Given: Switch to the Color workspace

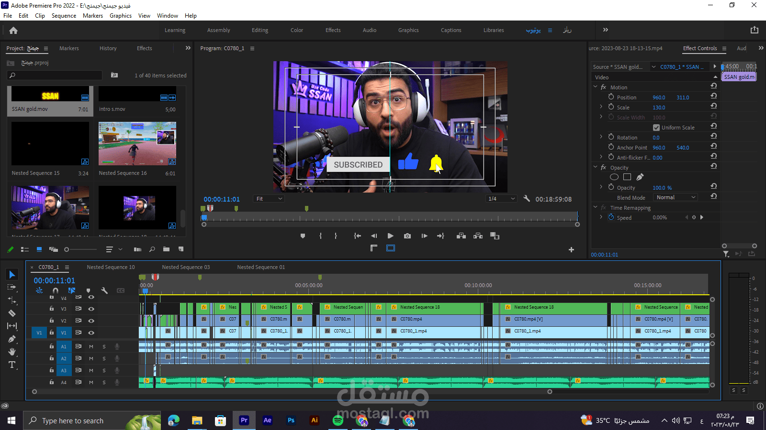Looking at the screenshot, I should (297, 30).
